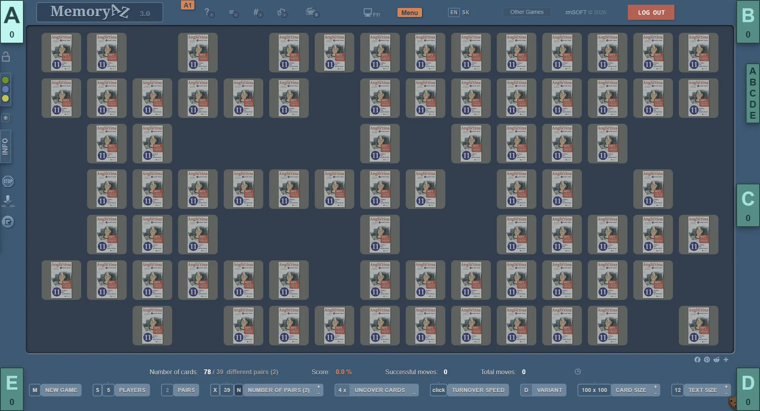
Task: Flip the first card in top row
Action: pos(61,53)
